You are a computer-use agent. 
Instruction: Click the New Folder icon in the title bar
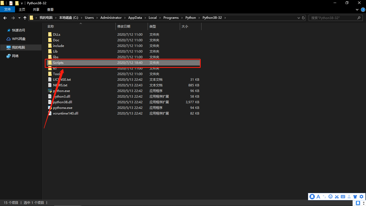coord(17,3)
